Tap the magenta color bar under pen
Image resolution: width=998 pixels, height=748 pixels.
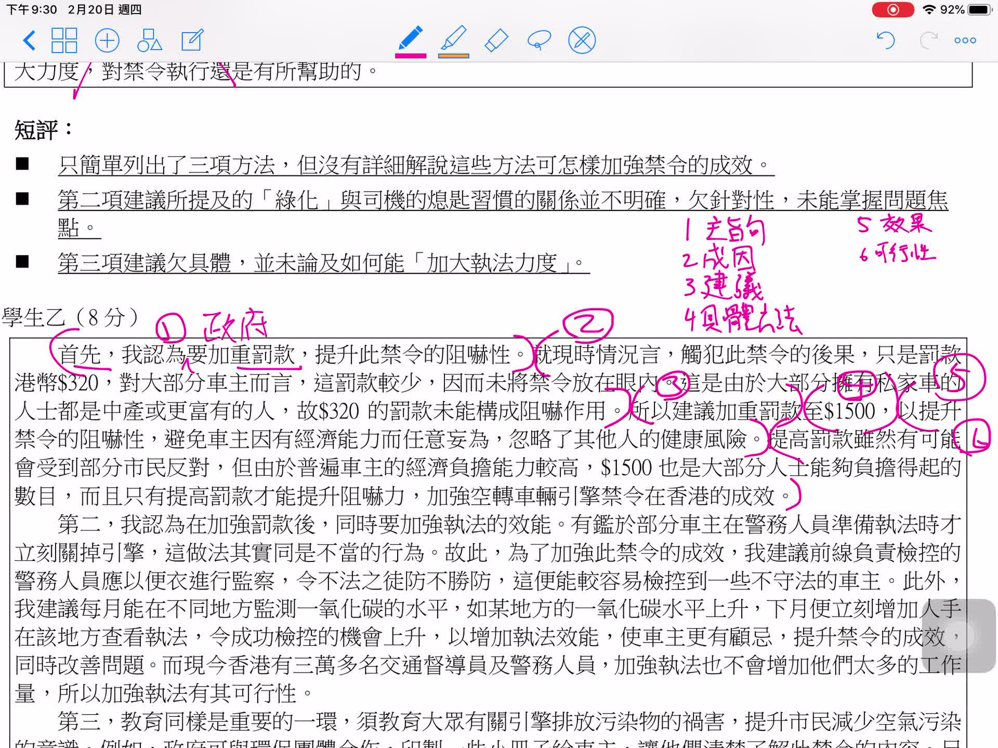point(410,55)
